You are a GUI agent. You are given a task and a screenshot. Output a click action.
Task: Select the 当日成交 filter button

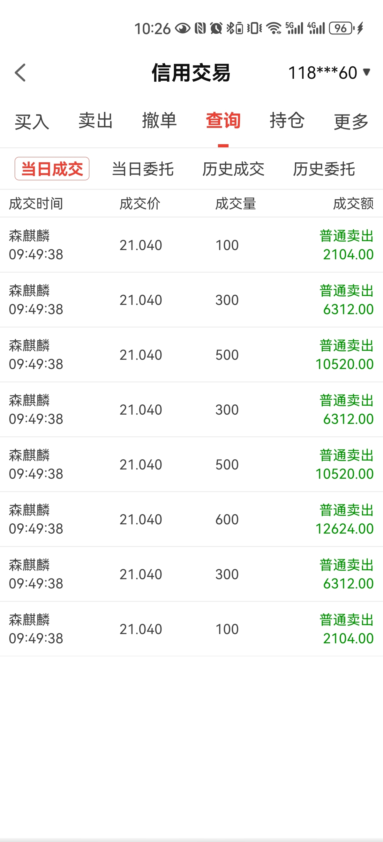52,169
